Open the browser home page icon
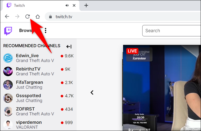201x131 pixels. [37, 16]
